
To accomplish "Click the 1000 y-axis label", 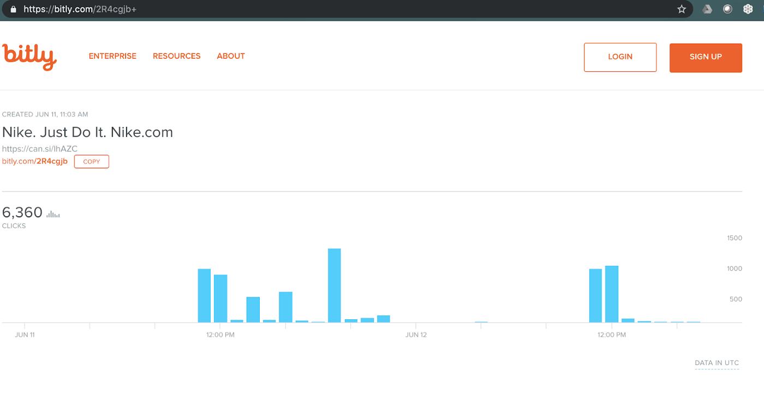I will pyautogui.click(x=735, y=269).
